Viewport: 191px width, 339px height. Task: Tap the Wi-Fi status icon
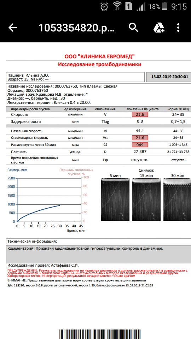tap(117, 6)
